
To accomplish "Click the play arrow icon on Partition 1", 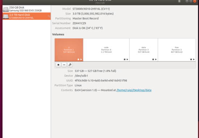I will [81, 59].
